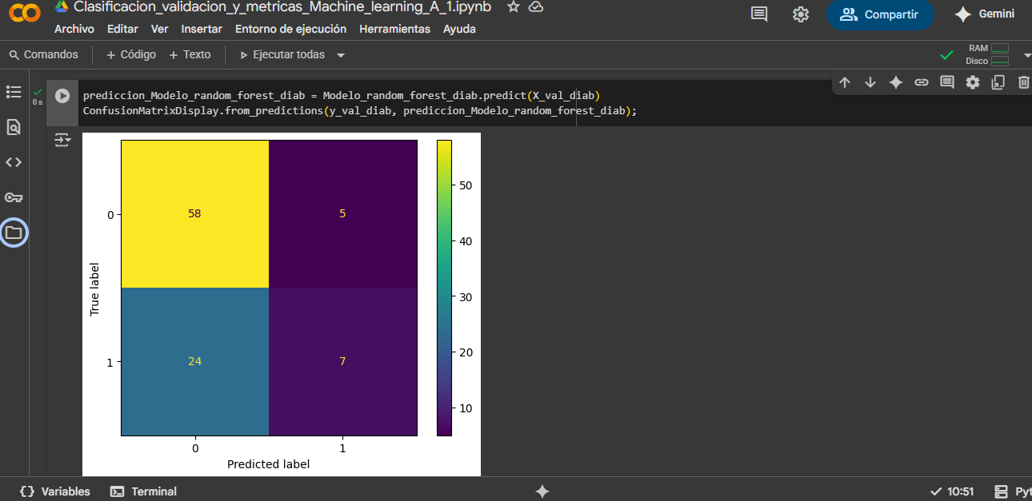Add a new code cell with + Código

point(131,54)
